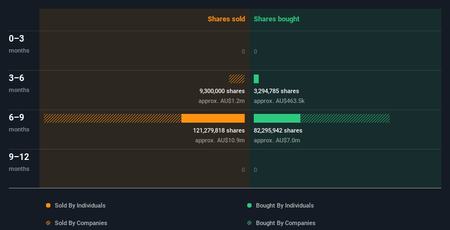Click the Shares bought column header
Screen dimensions: 450x230
(276, 19)
